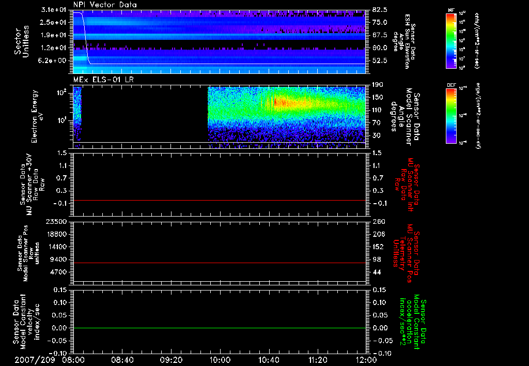Click the "18800" scanner position tick label
Viewport: 529px width, 366px height.
coord(57,234)
